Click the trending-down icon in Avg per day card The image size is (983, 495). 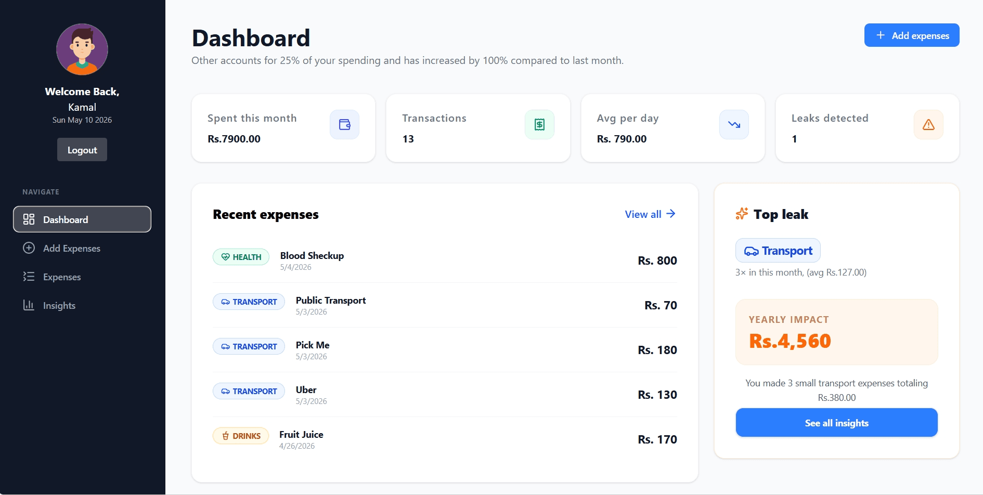click(734, 124)
